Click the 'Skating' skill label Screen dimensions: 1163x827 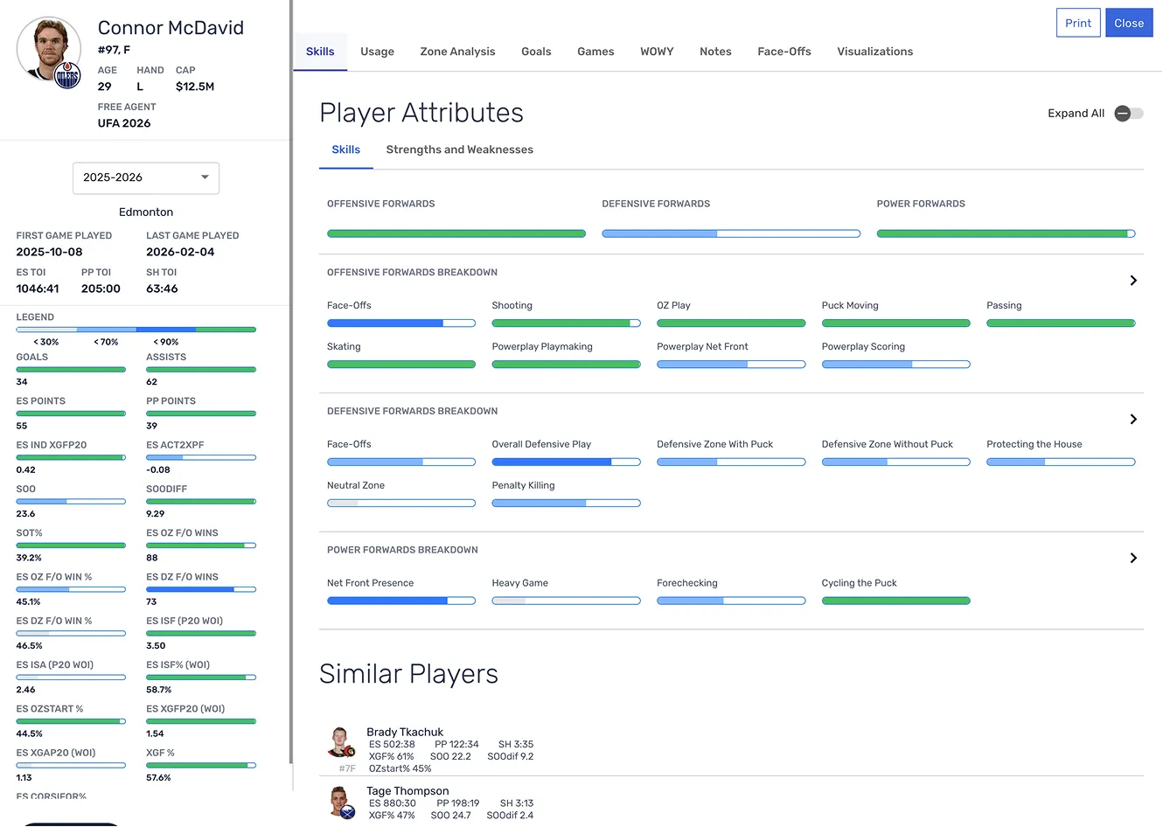(x=344, y=347)
